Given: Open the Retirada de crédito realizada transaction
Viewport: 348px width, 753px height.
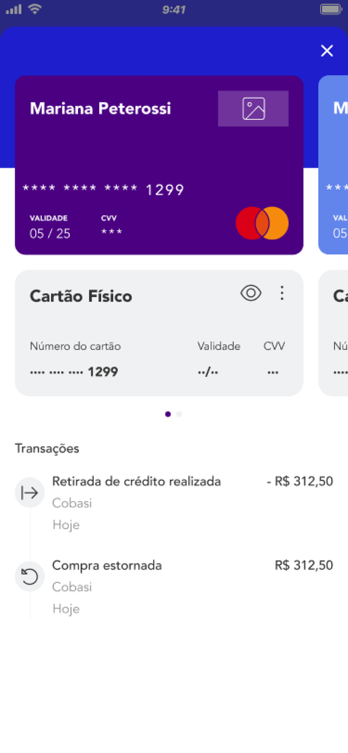Looking at the screenshot, I should pos(136,481).
